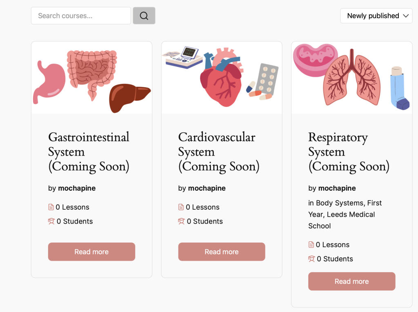Click the lessons icon on Cardiovascular card
Screen dimensions: 418x312
(x=181, y=207)
